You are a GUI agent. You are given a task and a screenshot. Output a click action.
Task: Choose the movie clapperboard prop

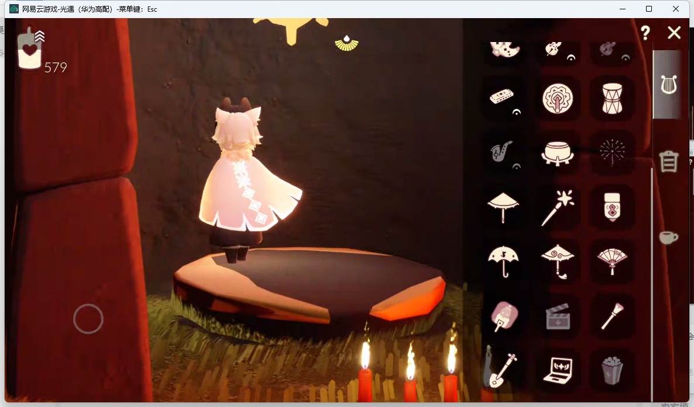[558, 316]
